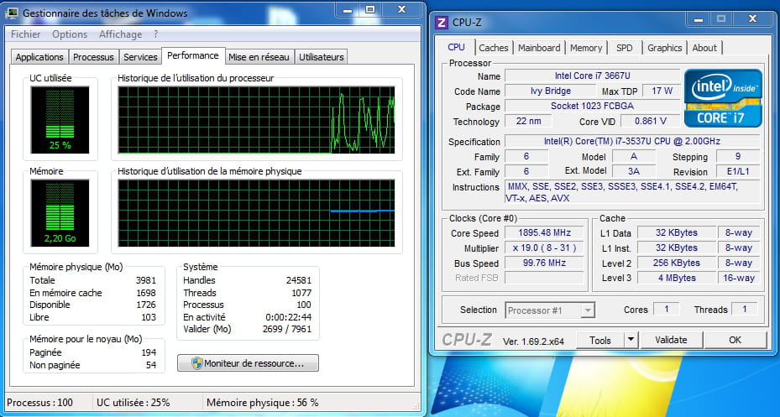The width and height of the screenshot is (780, 417).
Task: Click the Threads count field in CPU-Z
Action: click(744, 309)
